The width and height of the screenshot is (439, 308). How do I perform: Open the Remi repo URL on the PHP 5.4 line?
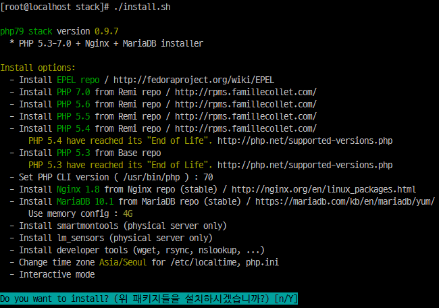246,128
